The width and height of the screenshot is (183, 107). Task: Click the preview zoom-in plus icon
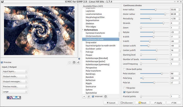pos(74,62)
